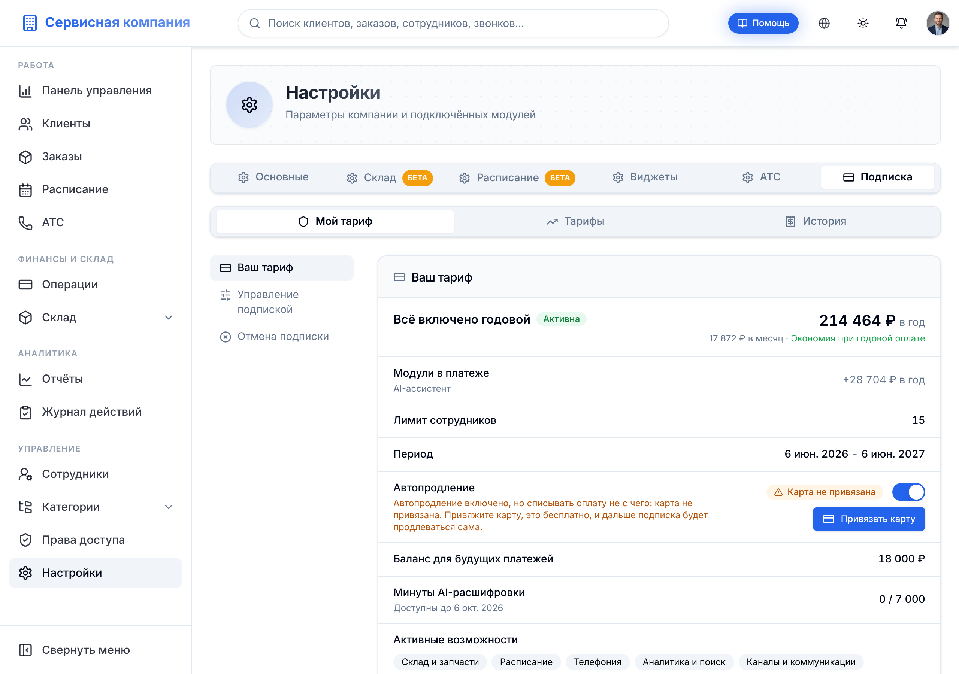Click the company building logo icon

coord(30,23)
